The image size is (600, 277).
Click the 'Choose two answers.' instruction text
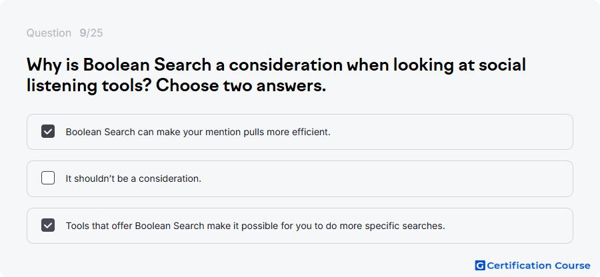241,86
